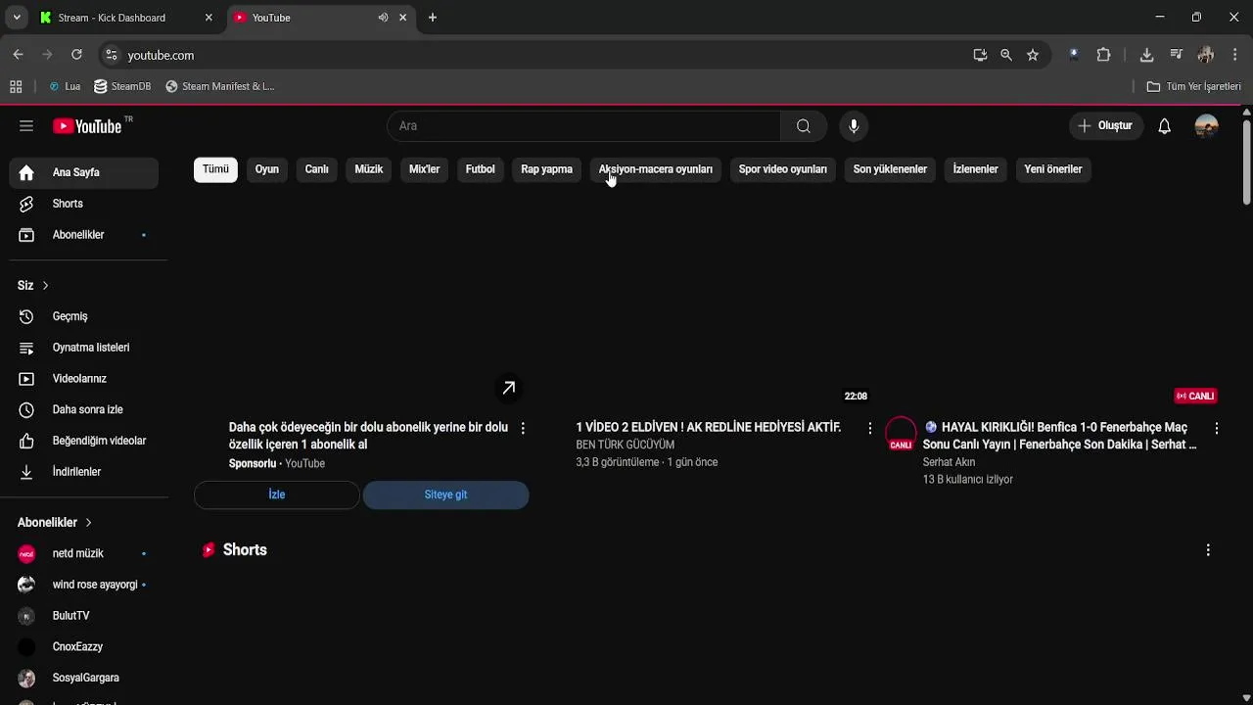Open Geçmiş history page
This screenshot has width=1253, height=705.
click(84, 316)
